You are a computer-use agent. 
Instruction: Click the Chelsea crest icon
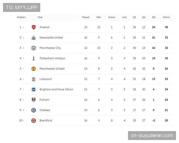[33, 110]
